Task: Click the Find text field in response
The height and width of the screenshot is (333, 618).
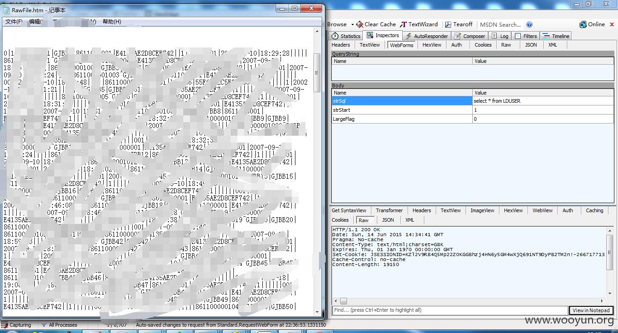Action: 450,310
